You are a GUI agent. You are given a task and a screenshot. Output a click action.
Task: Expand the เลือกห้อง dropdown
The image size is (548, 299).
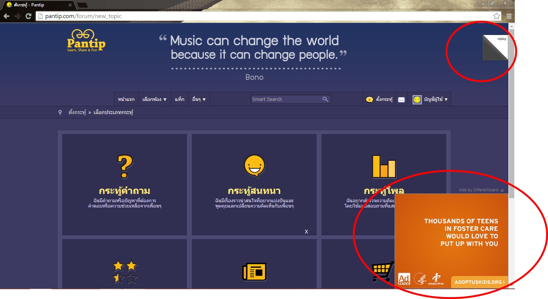(x=155, y=99)
